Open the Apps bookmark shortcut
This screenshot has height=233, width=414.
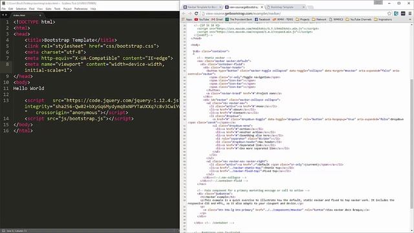(187, 19)
